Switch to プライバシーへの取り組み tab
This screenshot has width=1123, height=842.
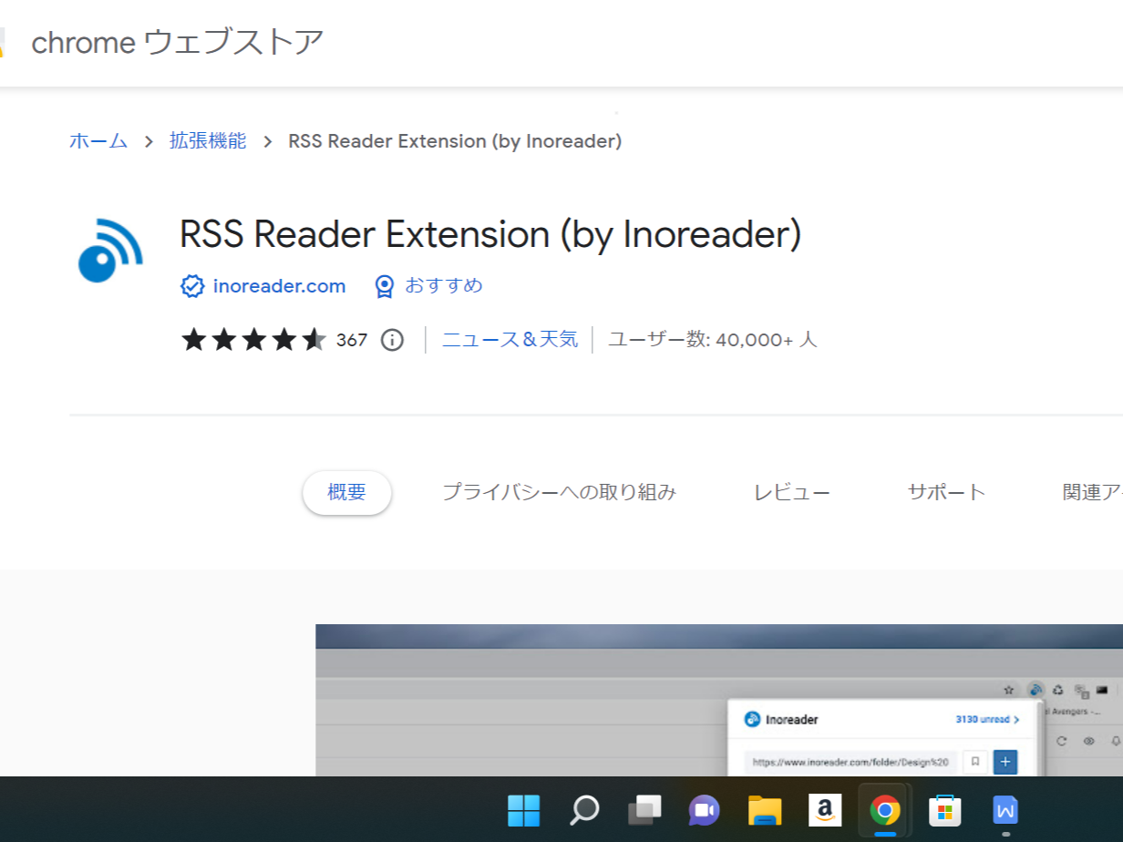tap(560, 493)
